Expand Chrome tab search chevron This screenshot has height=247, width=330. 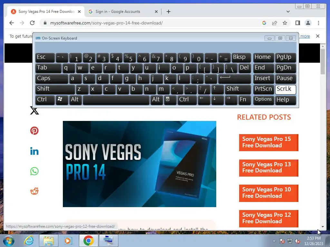coord(288,12)
